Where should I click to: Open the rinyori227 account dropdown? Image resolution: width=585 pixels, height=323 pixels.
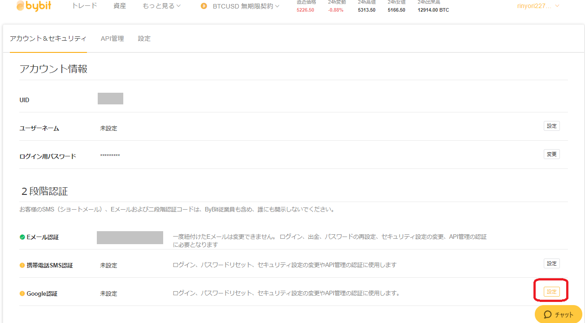tap(538, 6)
